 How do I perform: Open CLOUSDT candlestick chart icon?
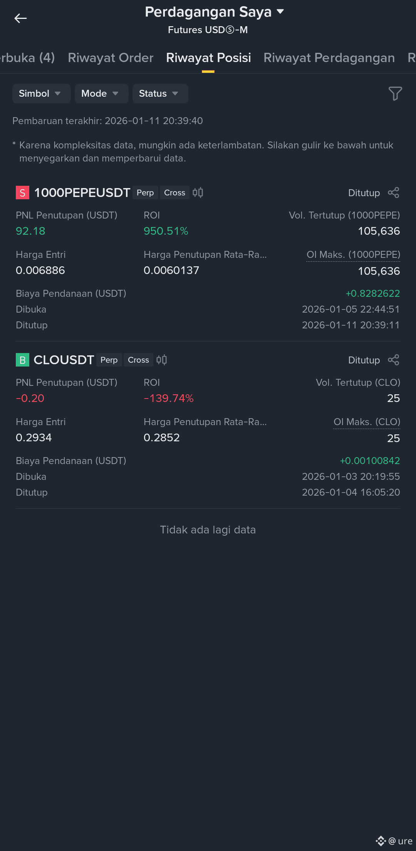click(x=161, y=360)
